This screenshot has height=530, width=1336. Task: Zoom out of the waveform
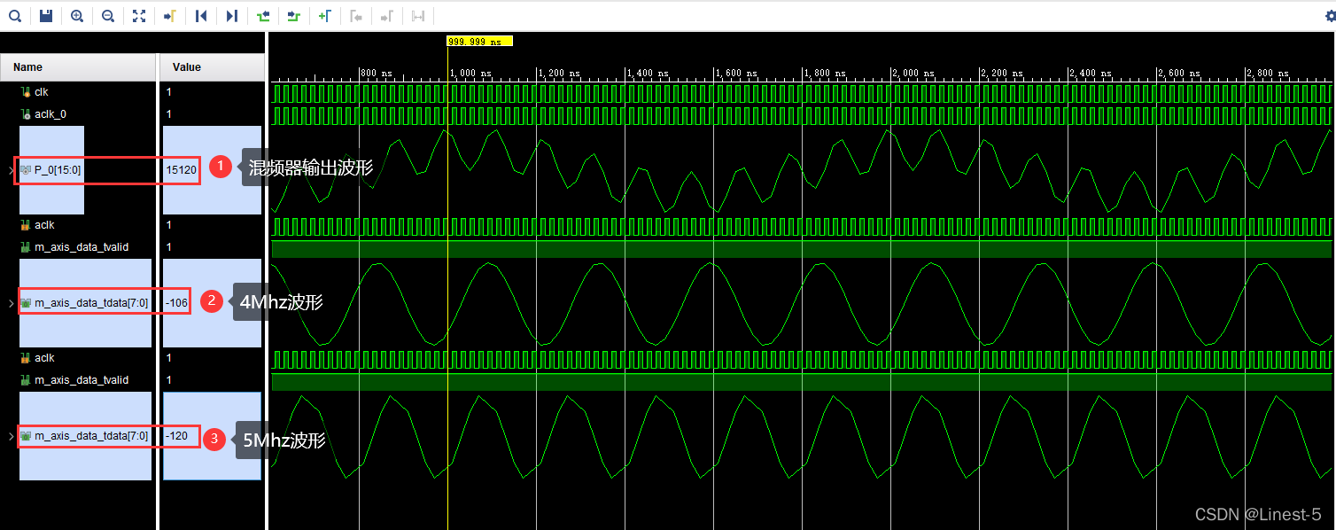tap(108, 16)
